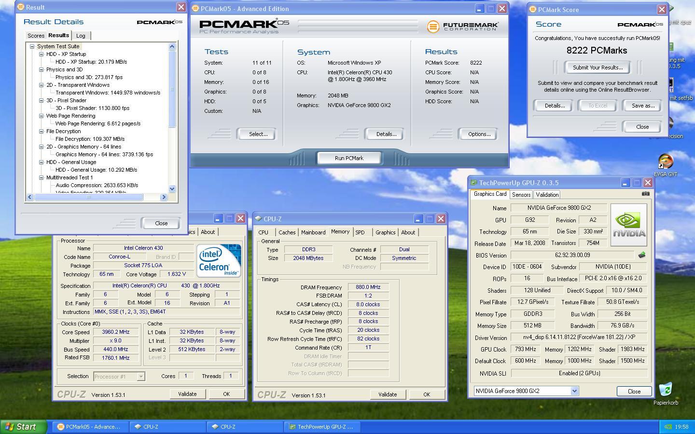Image resolution: width=695 pixels, height=434 pixels.
Task: Collapse the Web Page Rendering node
Action: pyautogui.click(x=42, y=116)
